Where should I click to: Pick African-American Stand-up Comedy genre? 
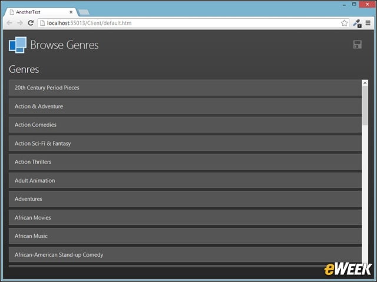click(185, 254)
